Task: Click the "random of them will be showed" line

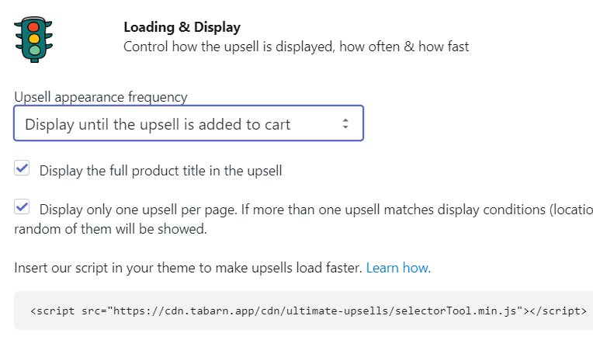Action: [x=110, y=230]
